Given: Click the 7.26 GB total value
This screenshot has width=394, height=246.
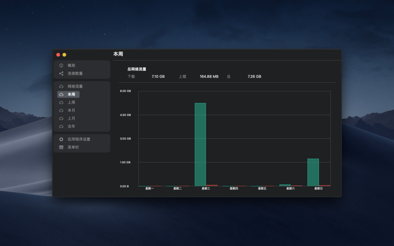Looking at the screenshot, I should [255, 77].
